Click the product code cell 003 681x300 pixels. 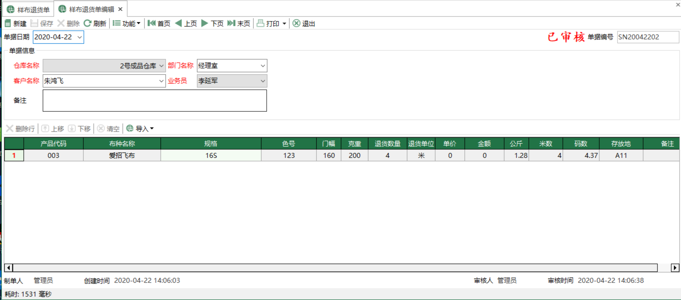tap(54, 155)
